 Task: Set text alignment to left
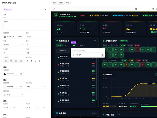coord(6,61)
